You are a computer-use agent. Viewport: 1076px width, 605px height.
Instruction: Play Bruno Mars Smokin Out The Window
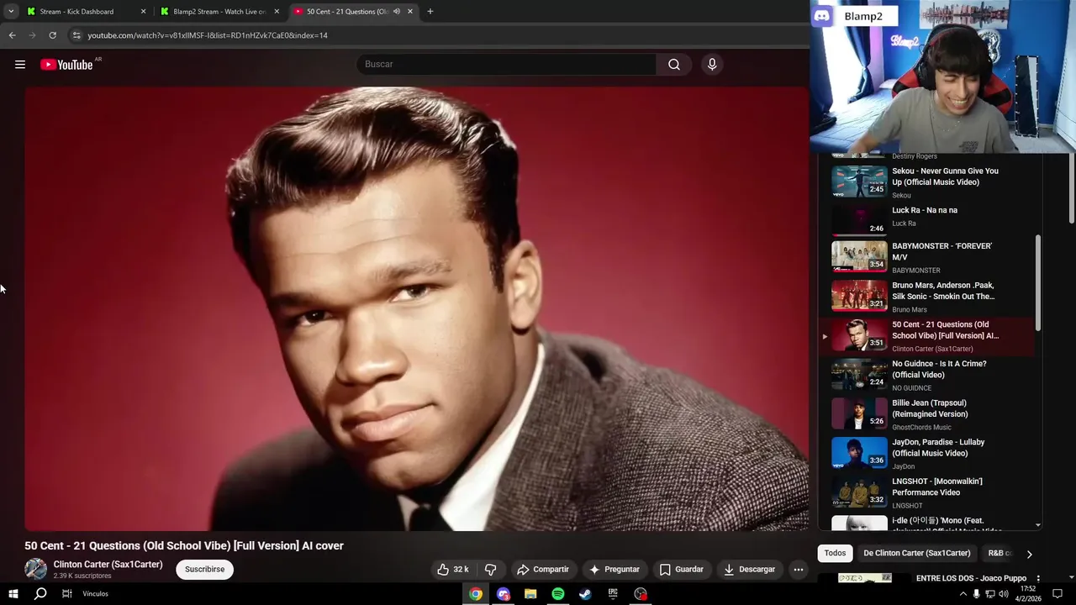click(x=925, y=297)
